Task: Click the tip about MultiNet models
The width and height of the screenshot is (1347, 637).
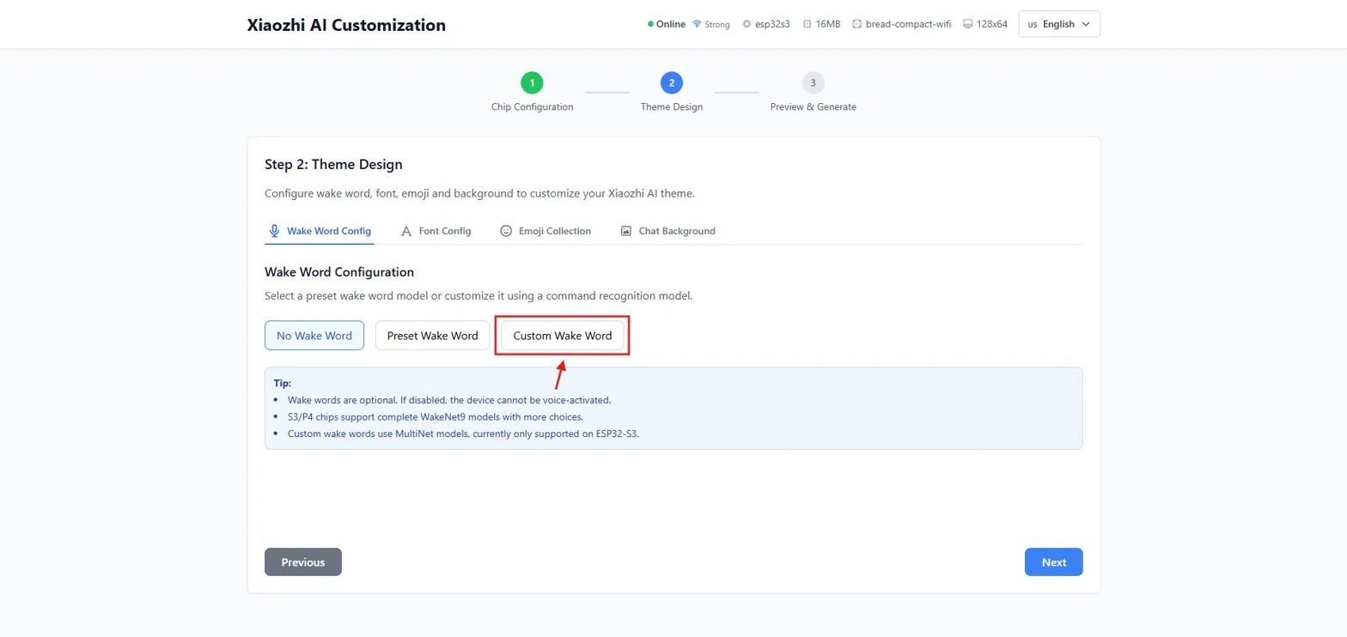Action: point(464,434)
